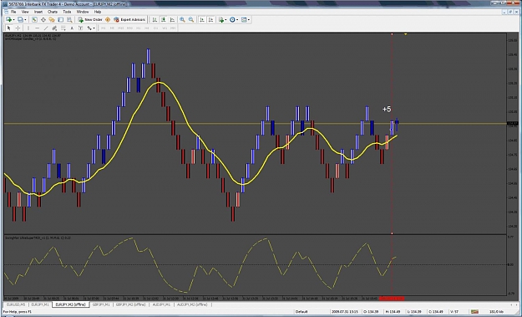Click the Default profile status bar entry

coord(302,312)
